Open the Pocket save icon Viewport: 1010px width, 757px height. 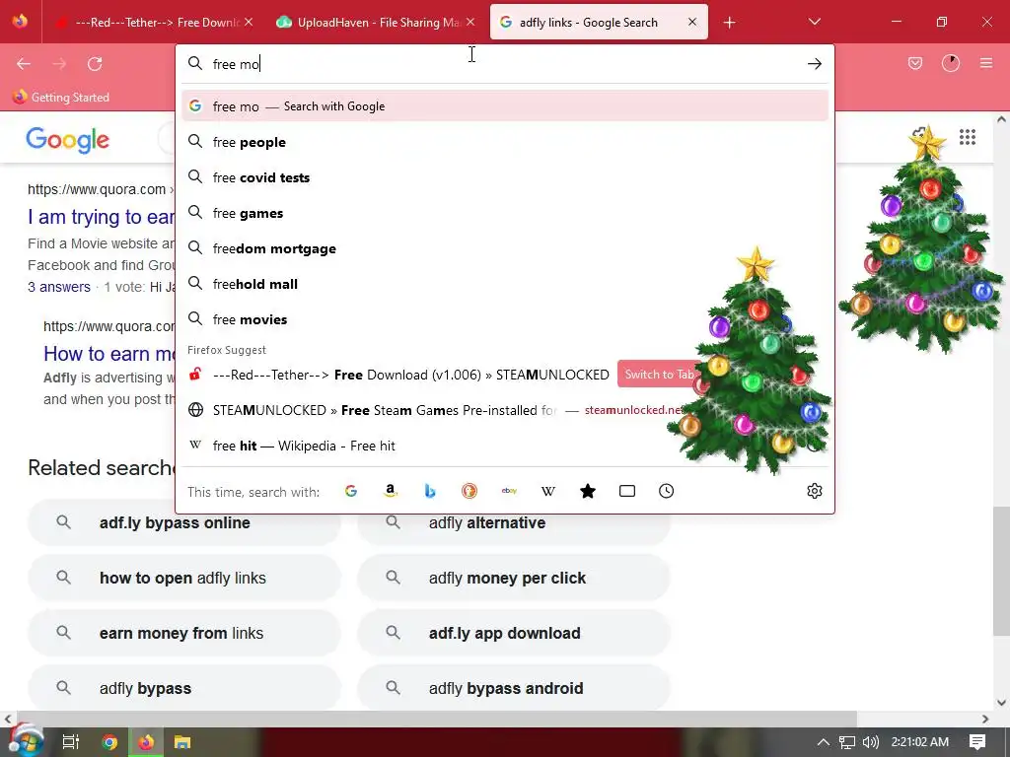click(914, 63)
